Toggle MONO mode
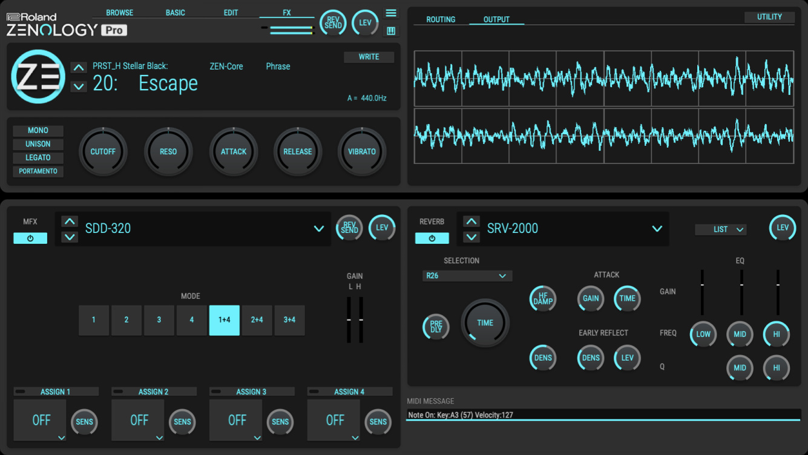 point(38,131)
